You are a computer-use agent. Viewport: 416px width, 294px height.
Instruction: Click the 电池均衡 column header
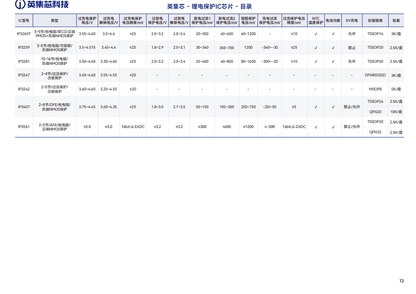(333, 20)
